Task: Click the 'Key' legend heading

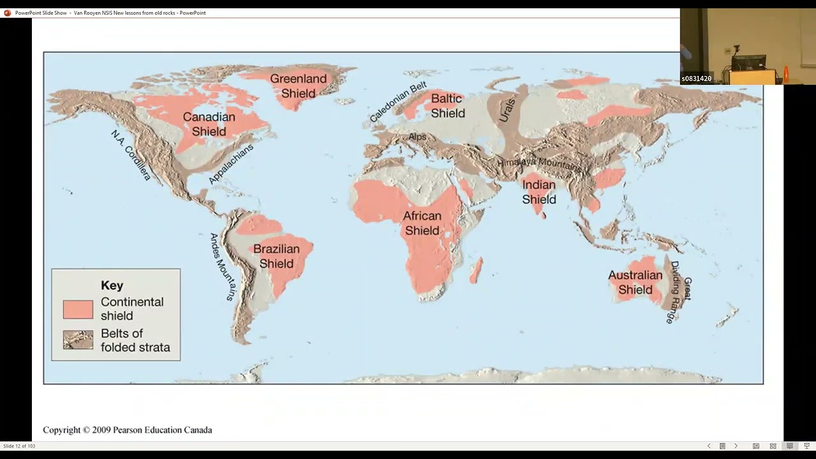Action: [x=112, y=286]
